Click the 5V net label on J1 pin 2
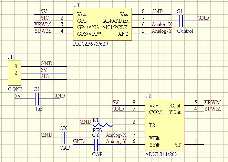 click(x=44, y=70)
